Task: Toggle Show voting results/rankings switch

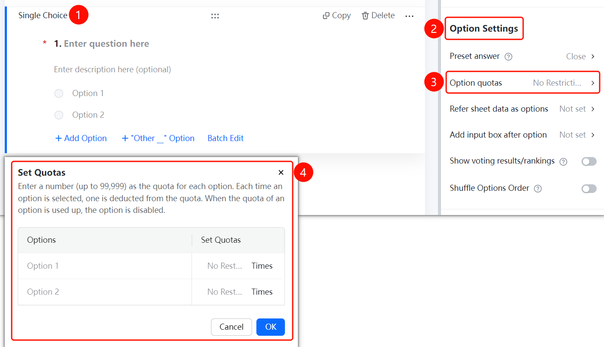Action: tap(589, 161)
